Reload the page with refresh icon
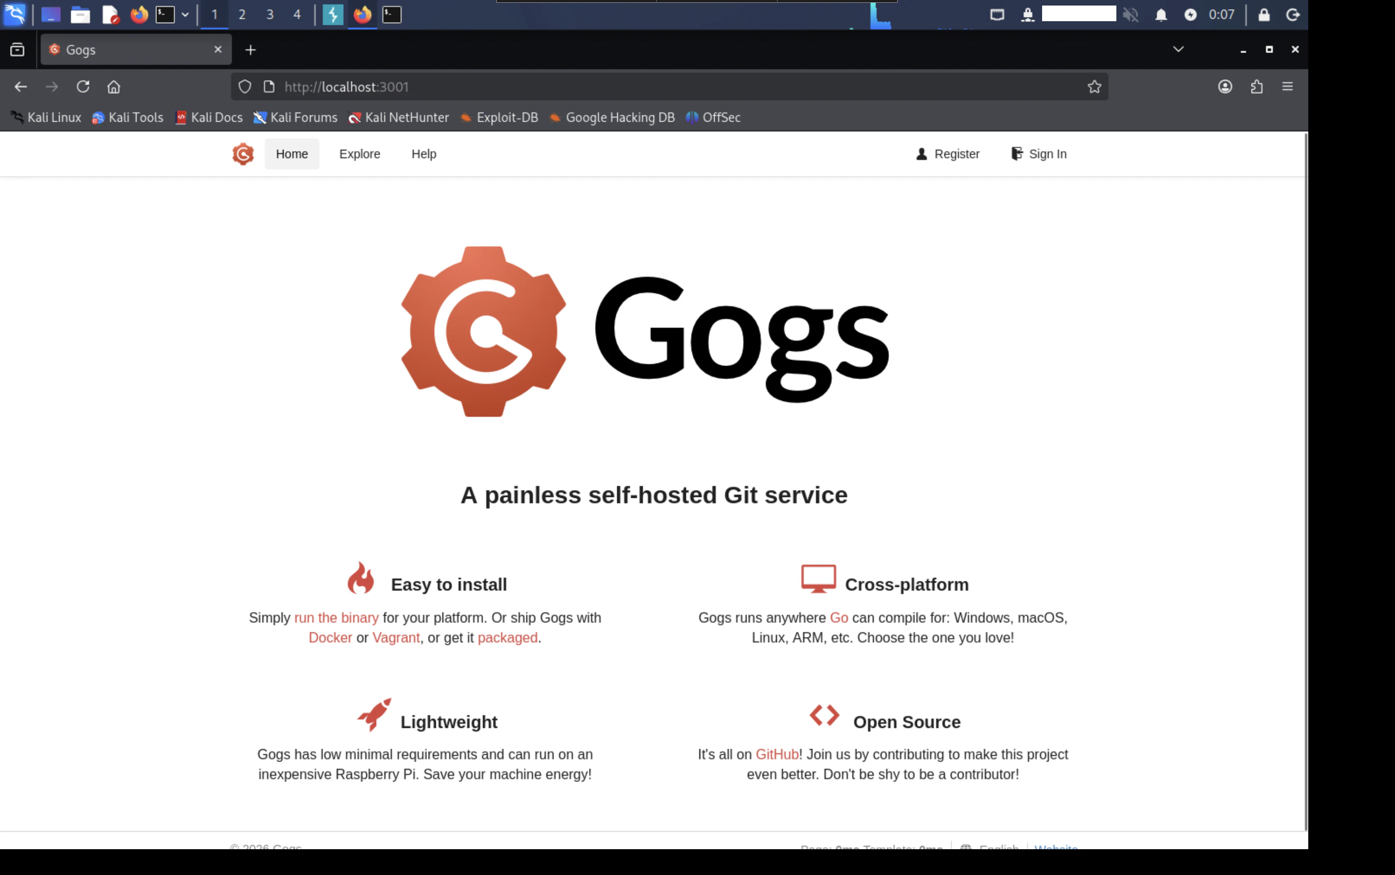 [x=83, y=87]
